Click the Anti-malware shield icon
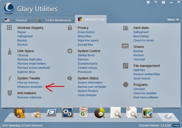This screenshot has height=128, width=182. [10, 93]
